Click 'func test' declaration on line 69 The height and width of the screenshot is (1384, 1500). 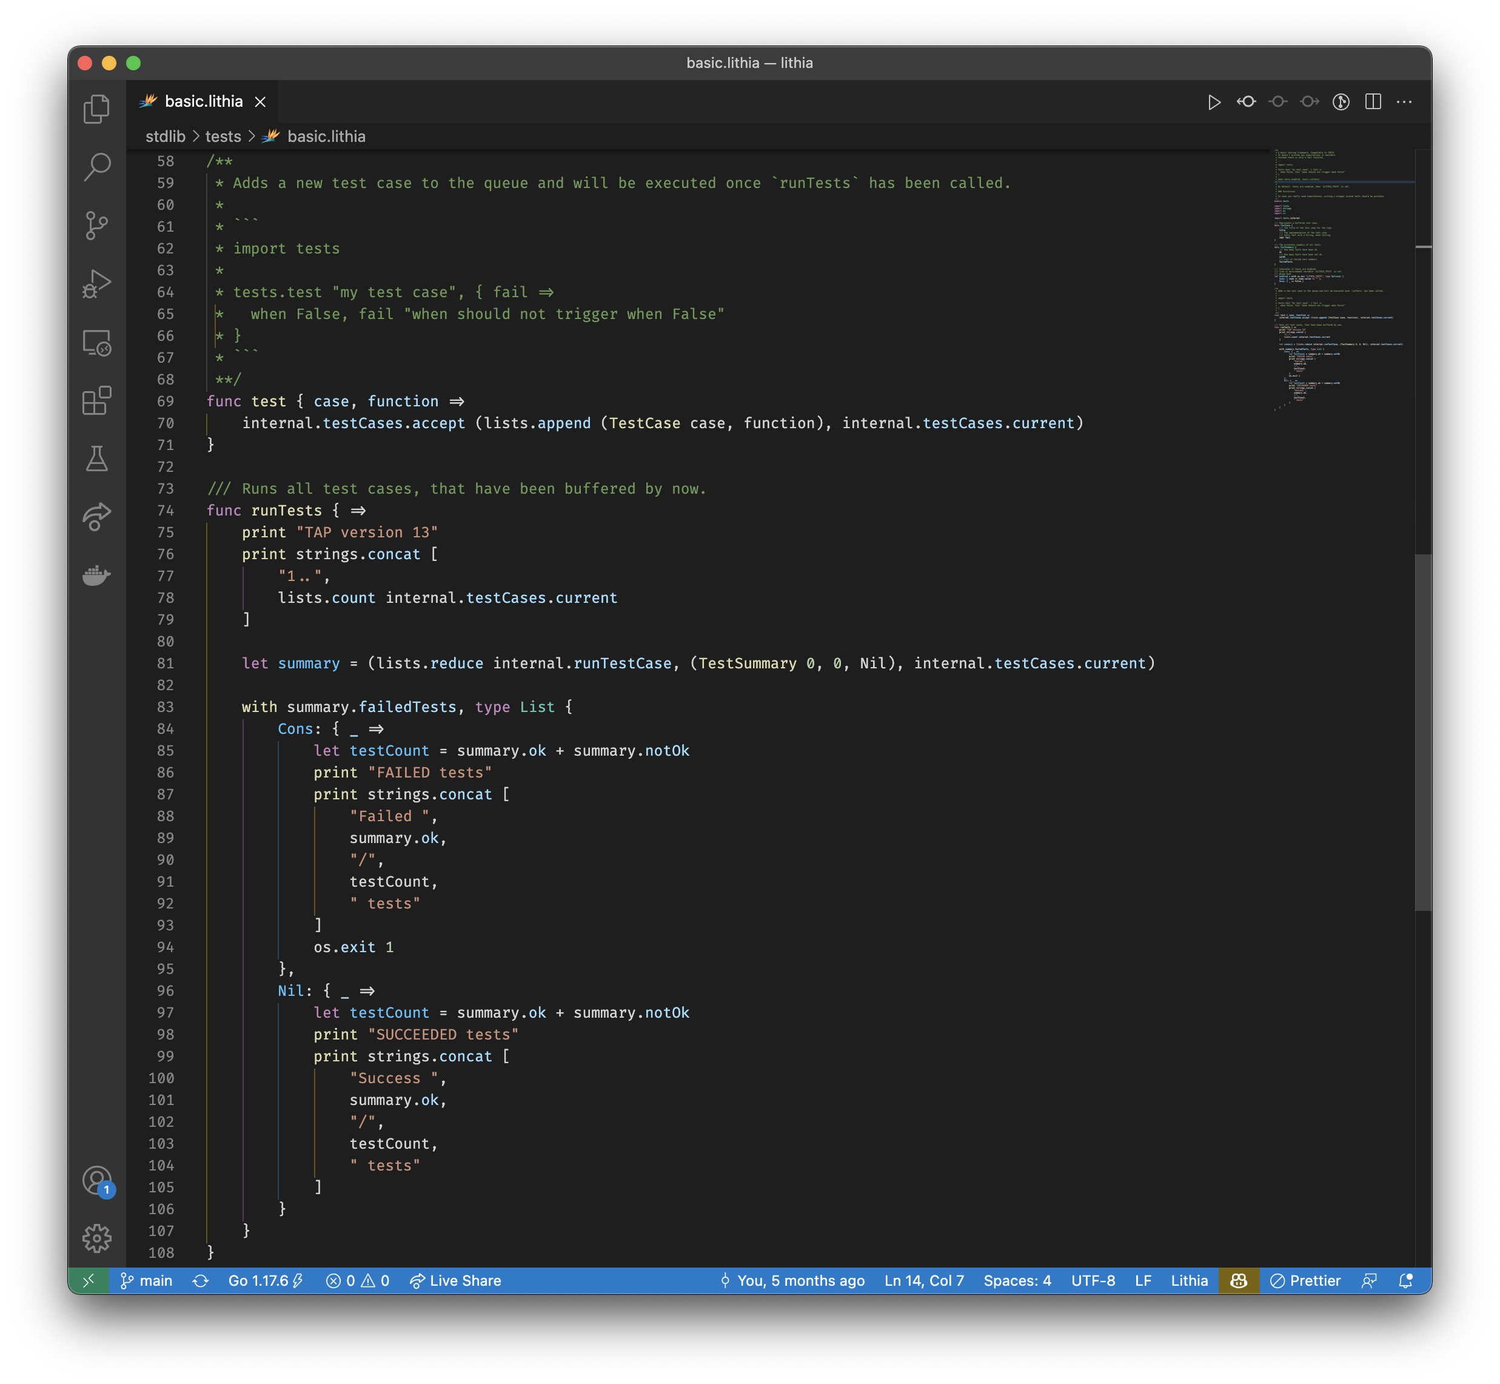[x=246, y=401]
